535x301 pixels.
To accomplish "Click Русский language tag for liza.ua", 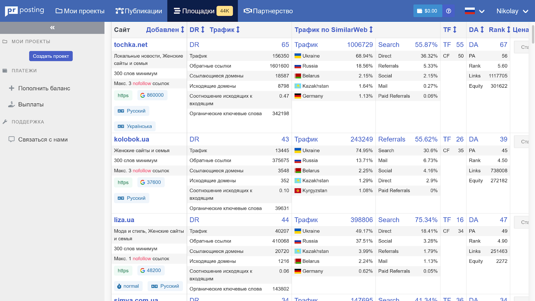I will click(165, 286).
